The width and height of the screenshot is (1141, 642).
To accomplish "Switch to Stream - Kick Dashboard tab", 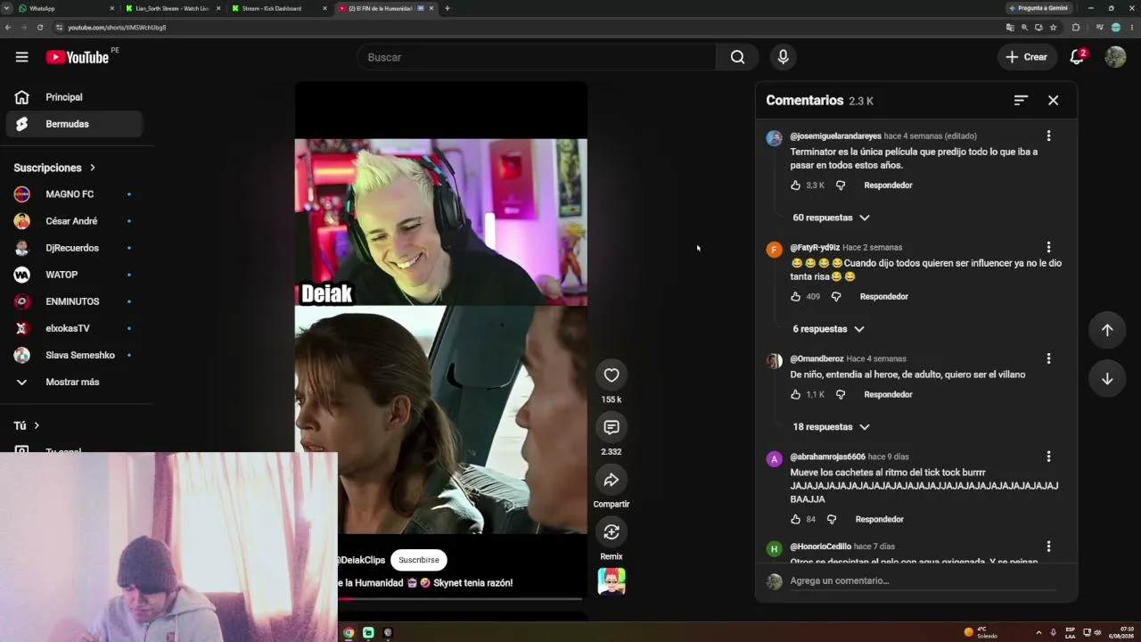I will coord(279,8).
